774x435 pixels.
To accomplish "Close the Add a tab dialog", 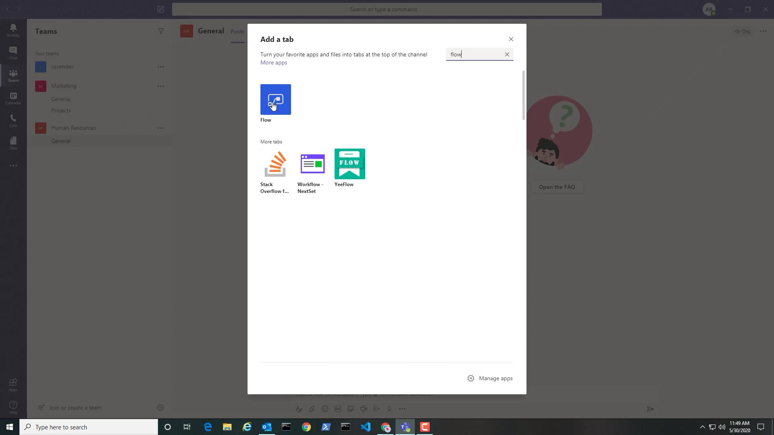I will click(511, 39).
